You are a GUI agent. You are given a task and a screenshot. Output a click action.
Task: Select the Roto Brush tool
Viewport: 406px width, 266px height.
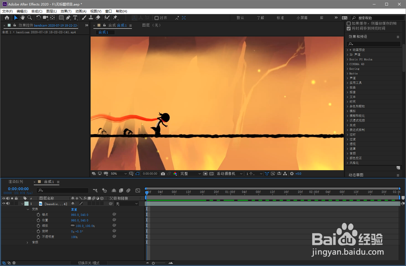tap(107, 18)
